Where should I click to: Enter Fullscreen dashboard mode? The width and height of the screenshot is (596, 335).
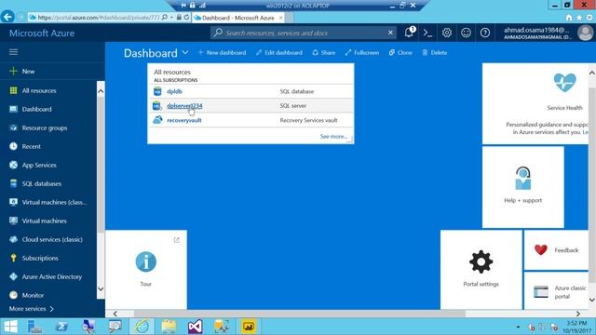click(362, 52)
